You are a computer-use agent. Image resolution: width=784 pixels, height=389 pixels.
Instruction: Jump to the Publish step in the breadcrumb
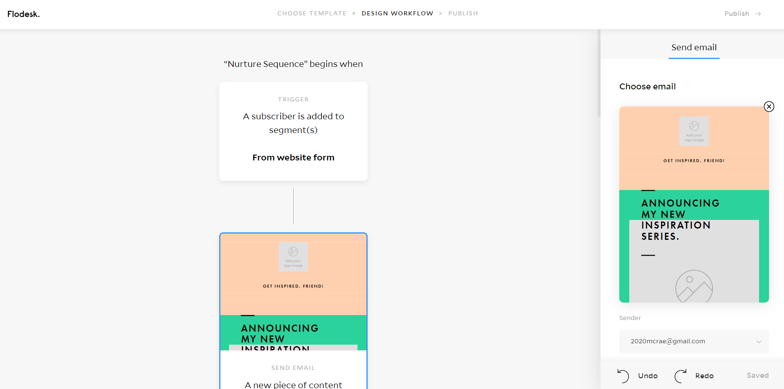(463, 13)
